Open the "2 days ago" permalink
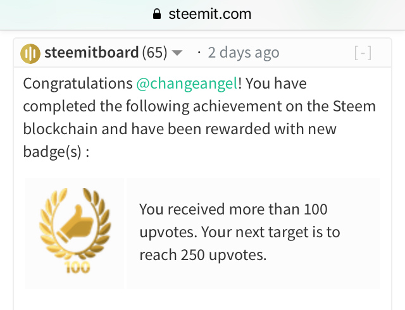 pos(244,53)
